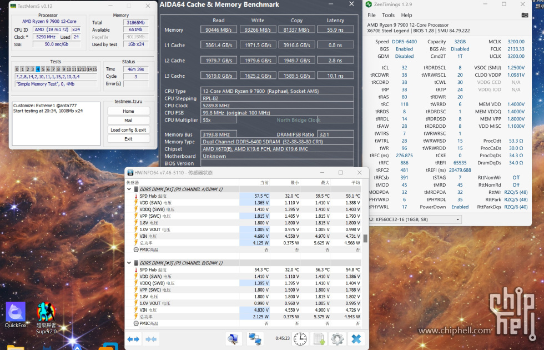Click the highlighted test number 4 box in TestMem5
The image size is (544, 350).
[x=38, y=69]
